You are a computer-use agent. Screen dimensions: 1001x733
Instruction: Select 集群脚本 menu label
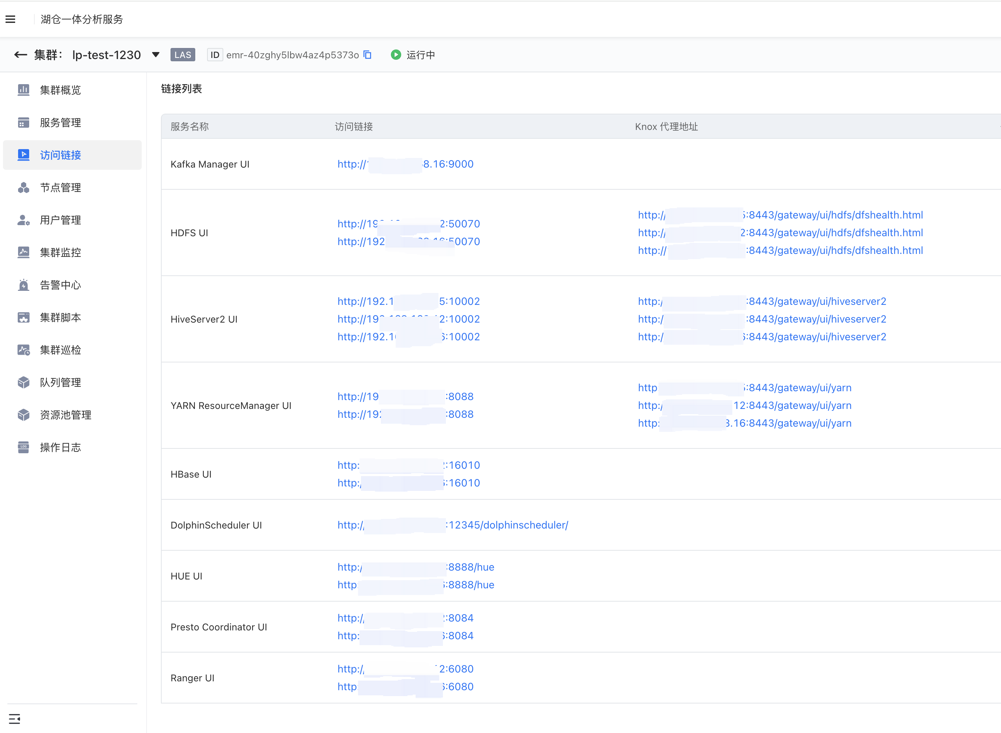coord(60,317)
